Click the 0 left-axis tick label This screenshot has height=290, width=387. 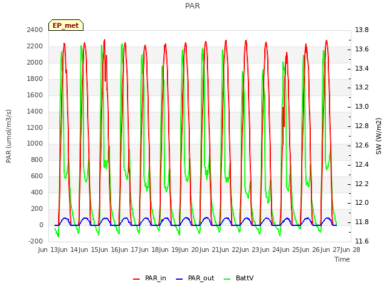coord(41,225)
